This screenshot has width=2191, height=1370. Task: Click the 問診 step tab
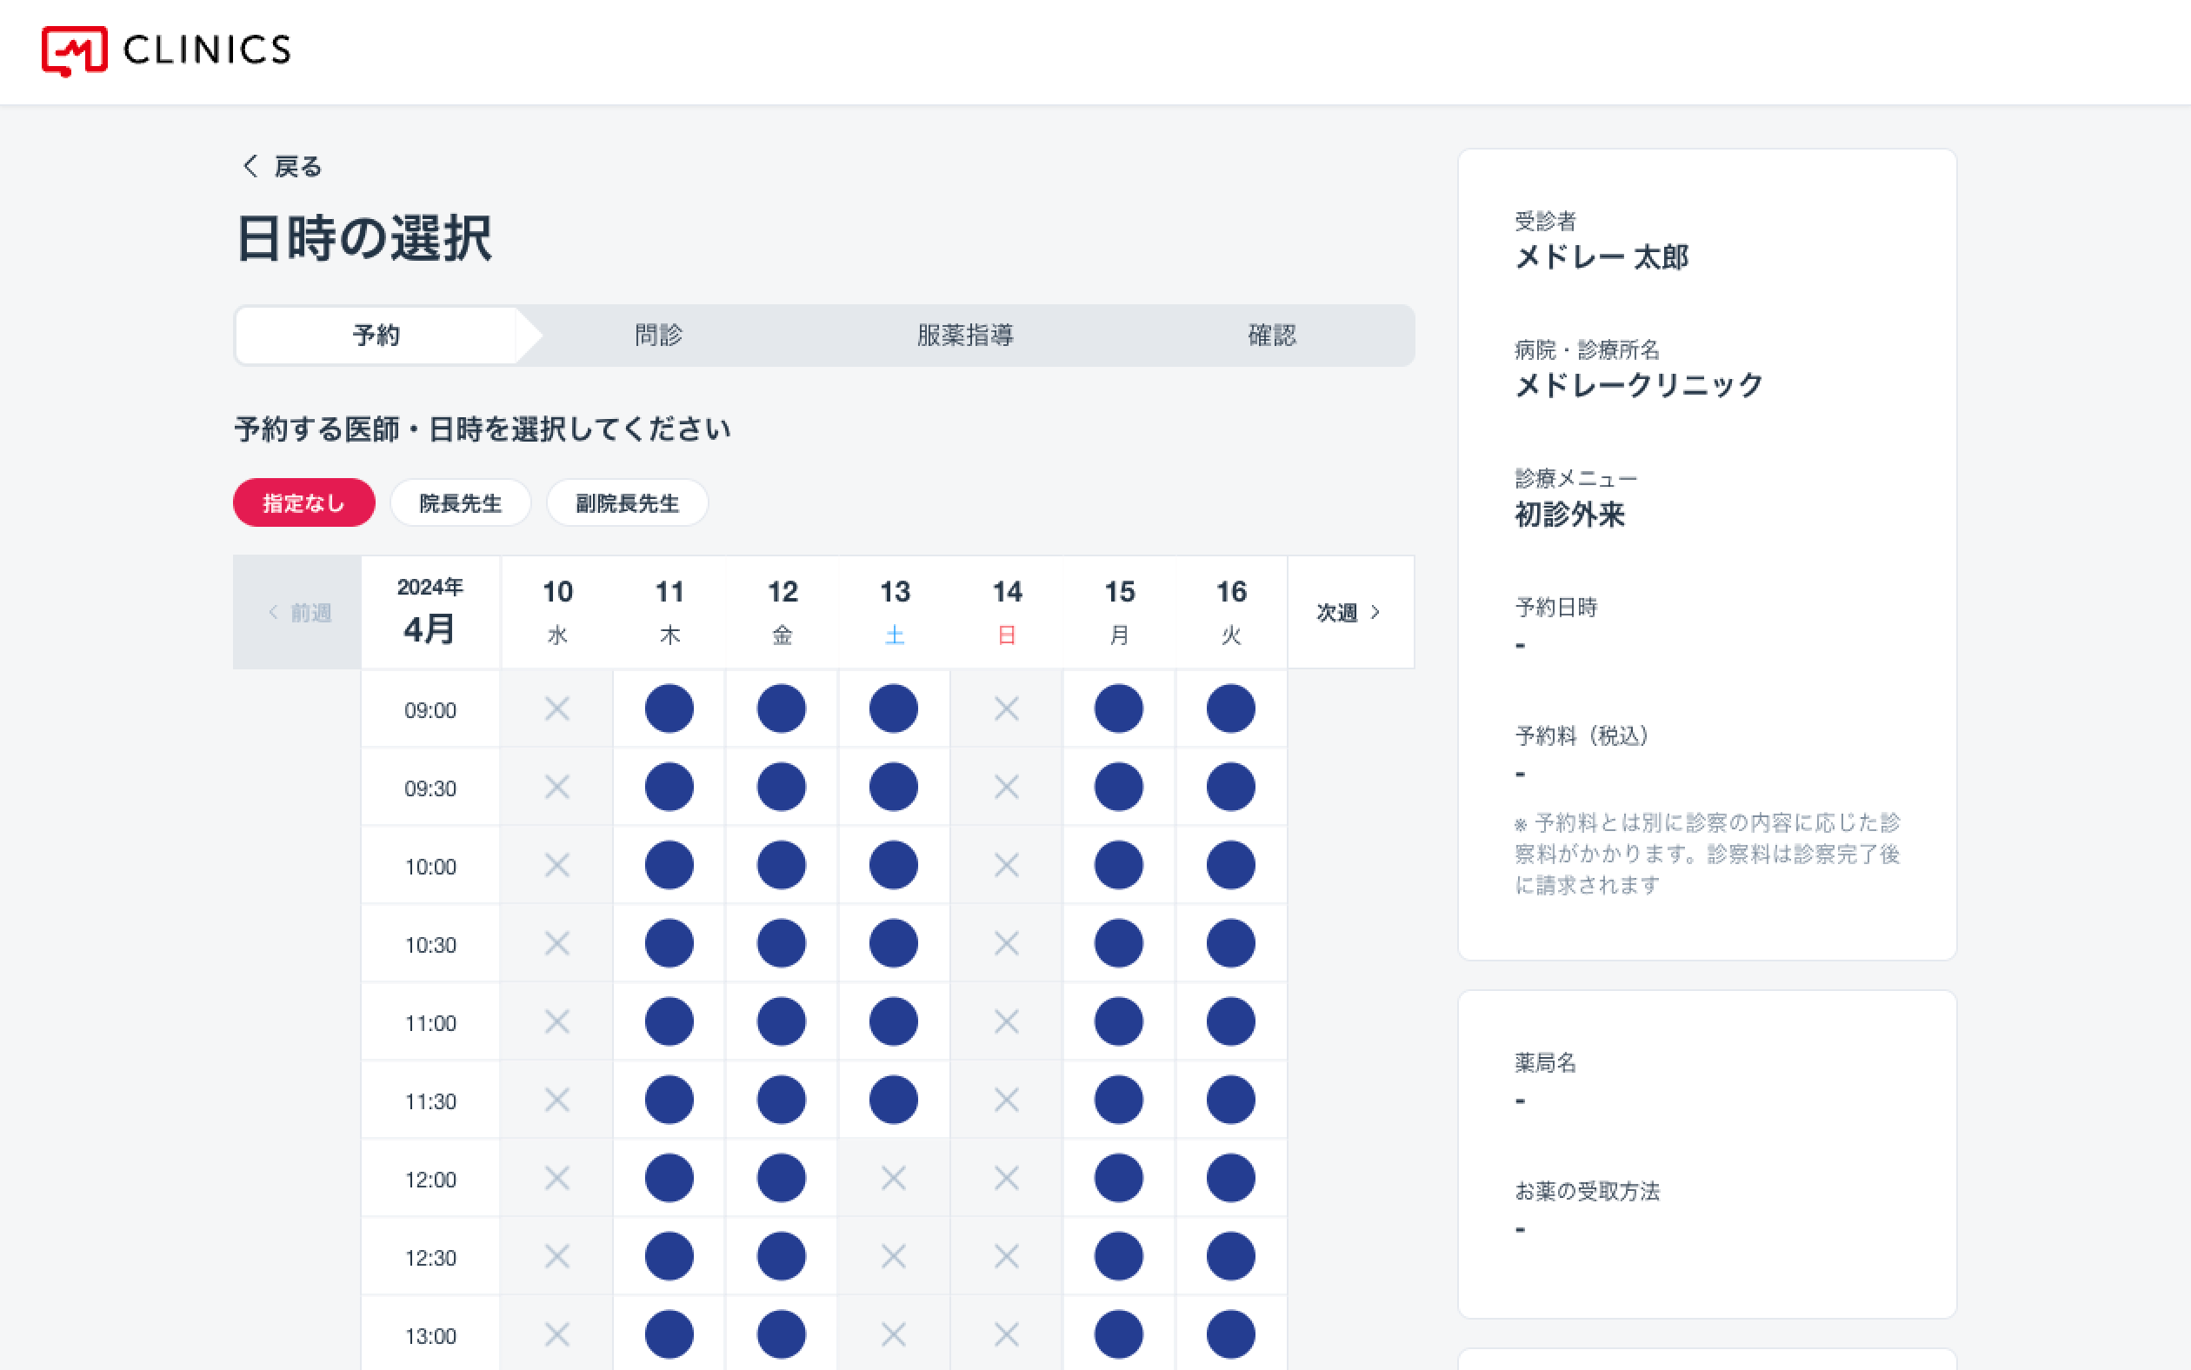coord(659,336)
